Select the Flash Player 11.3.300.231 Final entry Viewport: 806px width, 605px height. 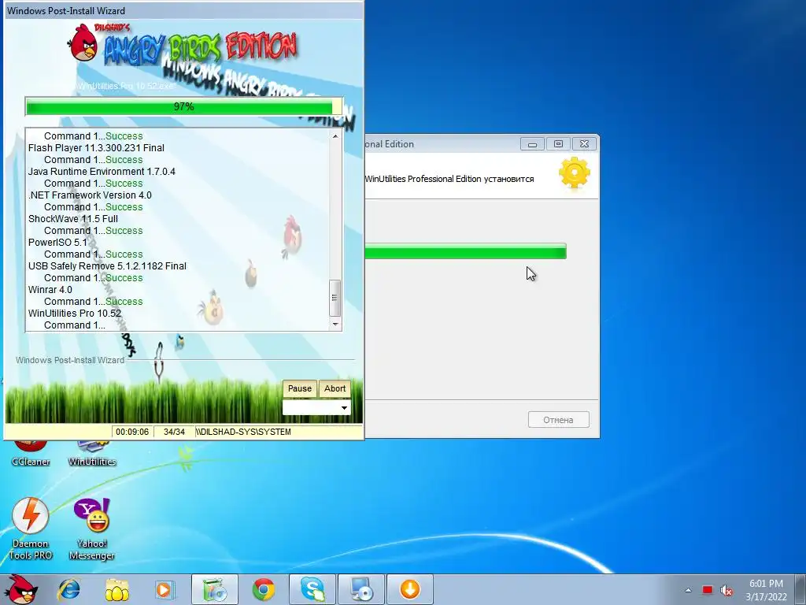96,147
